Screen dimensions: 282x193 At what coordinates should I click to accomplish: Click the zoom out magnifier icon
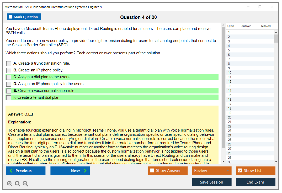[x=25, y=184]
